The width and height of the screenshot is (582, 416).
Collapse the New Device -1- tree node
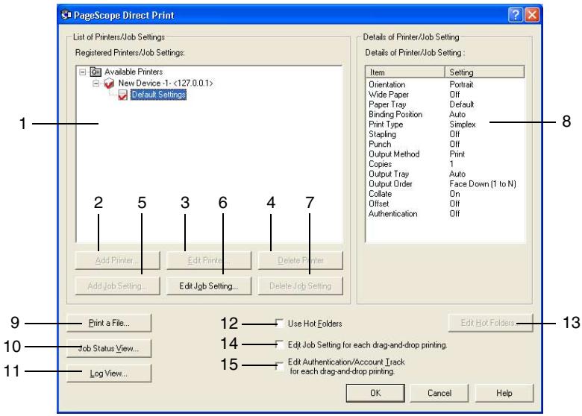(x=96, y=83)
